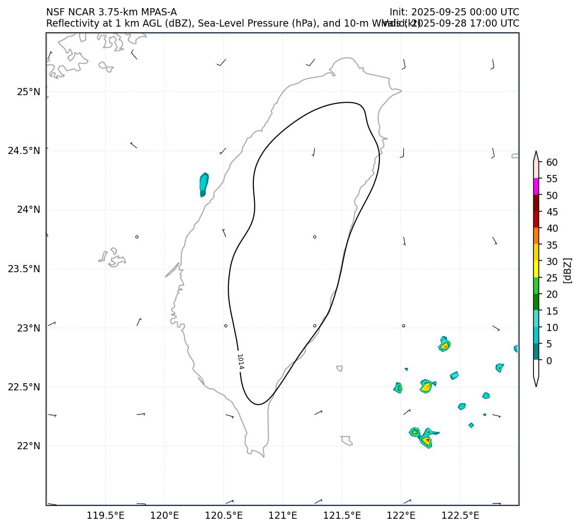Click the [dBZ] colorbar unit label

567,270
